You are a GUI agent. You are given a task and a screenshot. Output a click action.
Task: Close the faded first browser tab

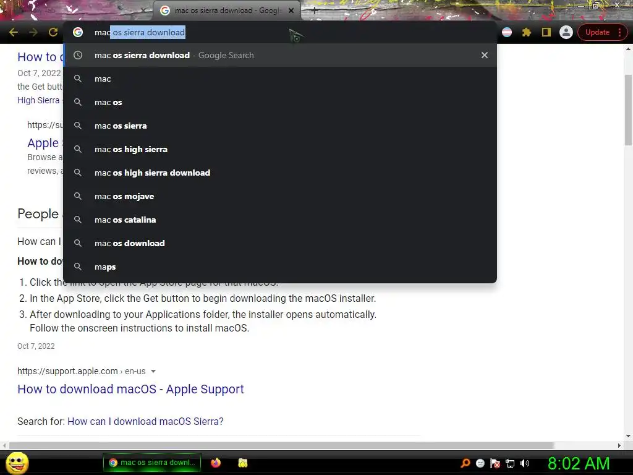coord(143,11)
